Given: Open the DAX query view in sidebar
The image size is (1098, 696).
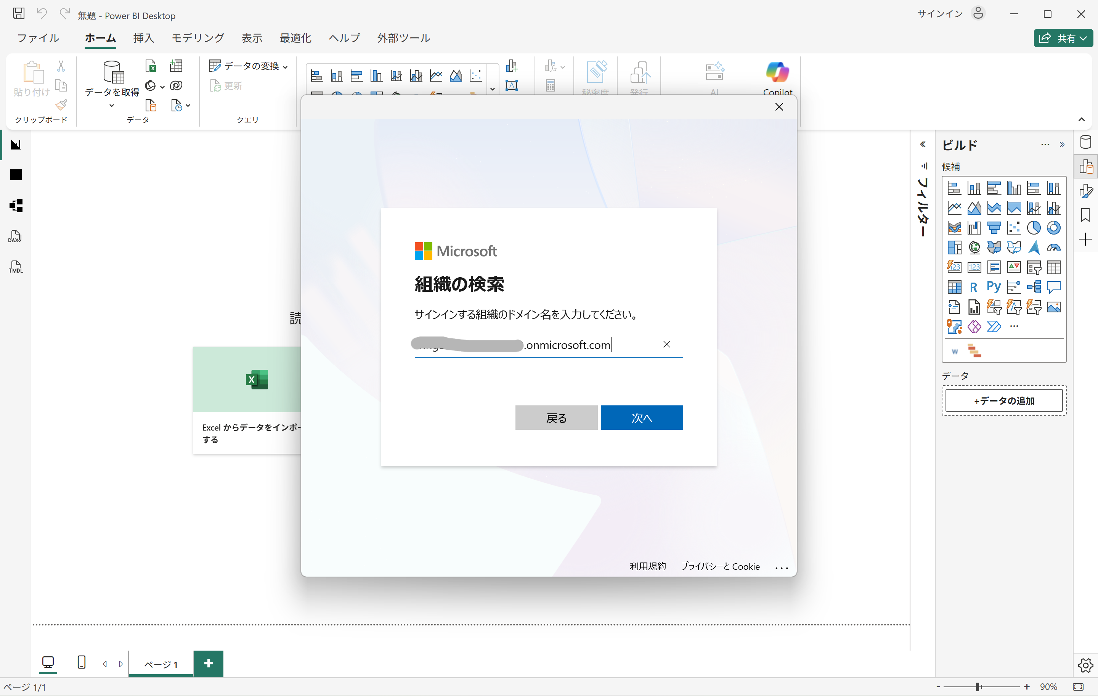Looking at the screenshot, I should (16, 236).
